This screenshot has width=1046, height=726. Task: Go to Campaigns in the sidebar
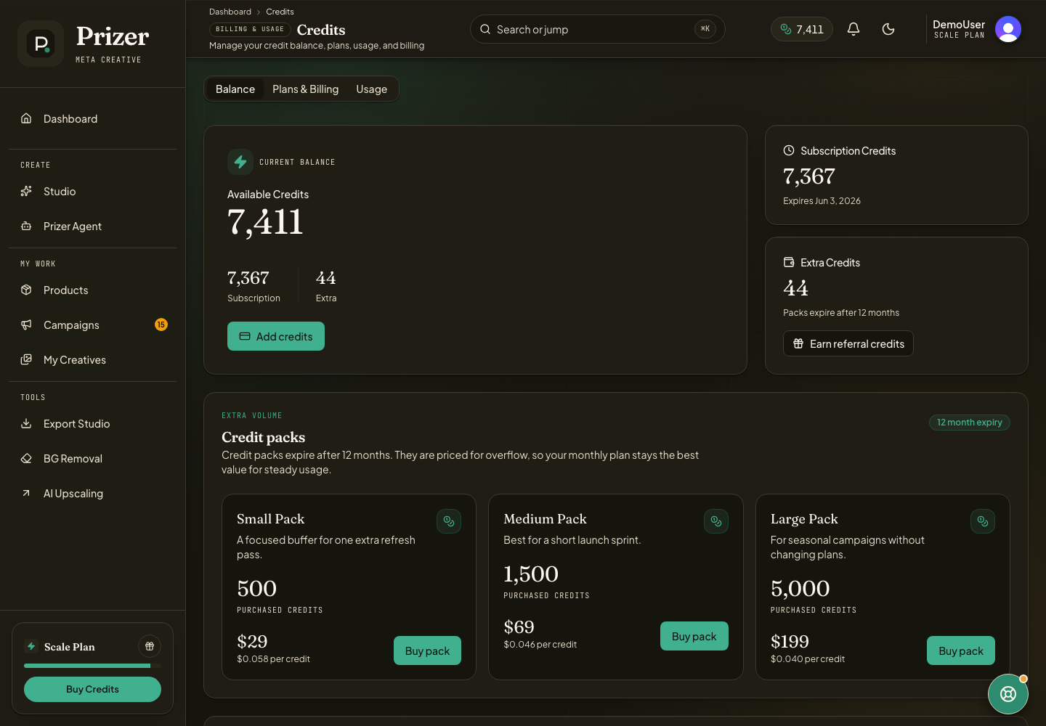(92, 325)
